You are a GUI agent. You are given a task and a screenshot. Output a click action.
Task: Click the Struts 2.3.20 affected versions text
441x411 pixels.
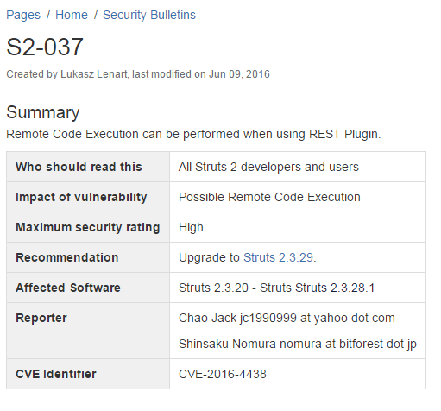276,288
